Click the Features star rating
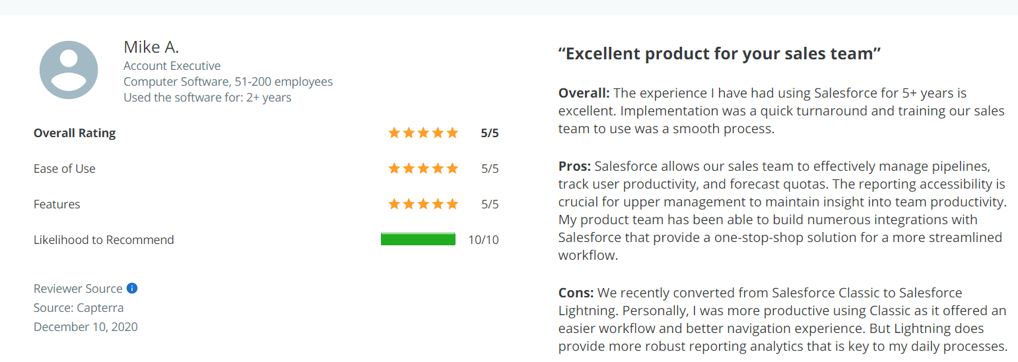1018x362 pixels. [423, 204]
